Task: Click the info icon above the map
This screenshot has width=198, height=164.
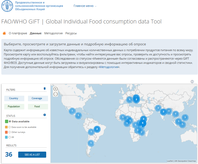Action: 192,81
